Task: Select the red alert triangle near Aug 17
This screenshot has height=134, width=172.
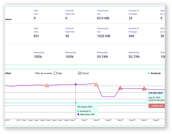Action: tap(120, 88)
